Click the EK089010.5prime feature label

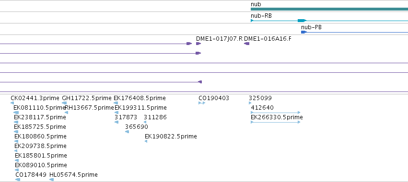point(41,165)
